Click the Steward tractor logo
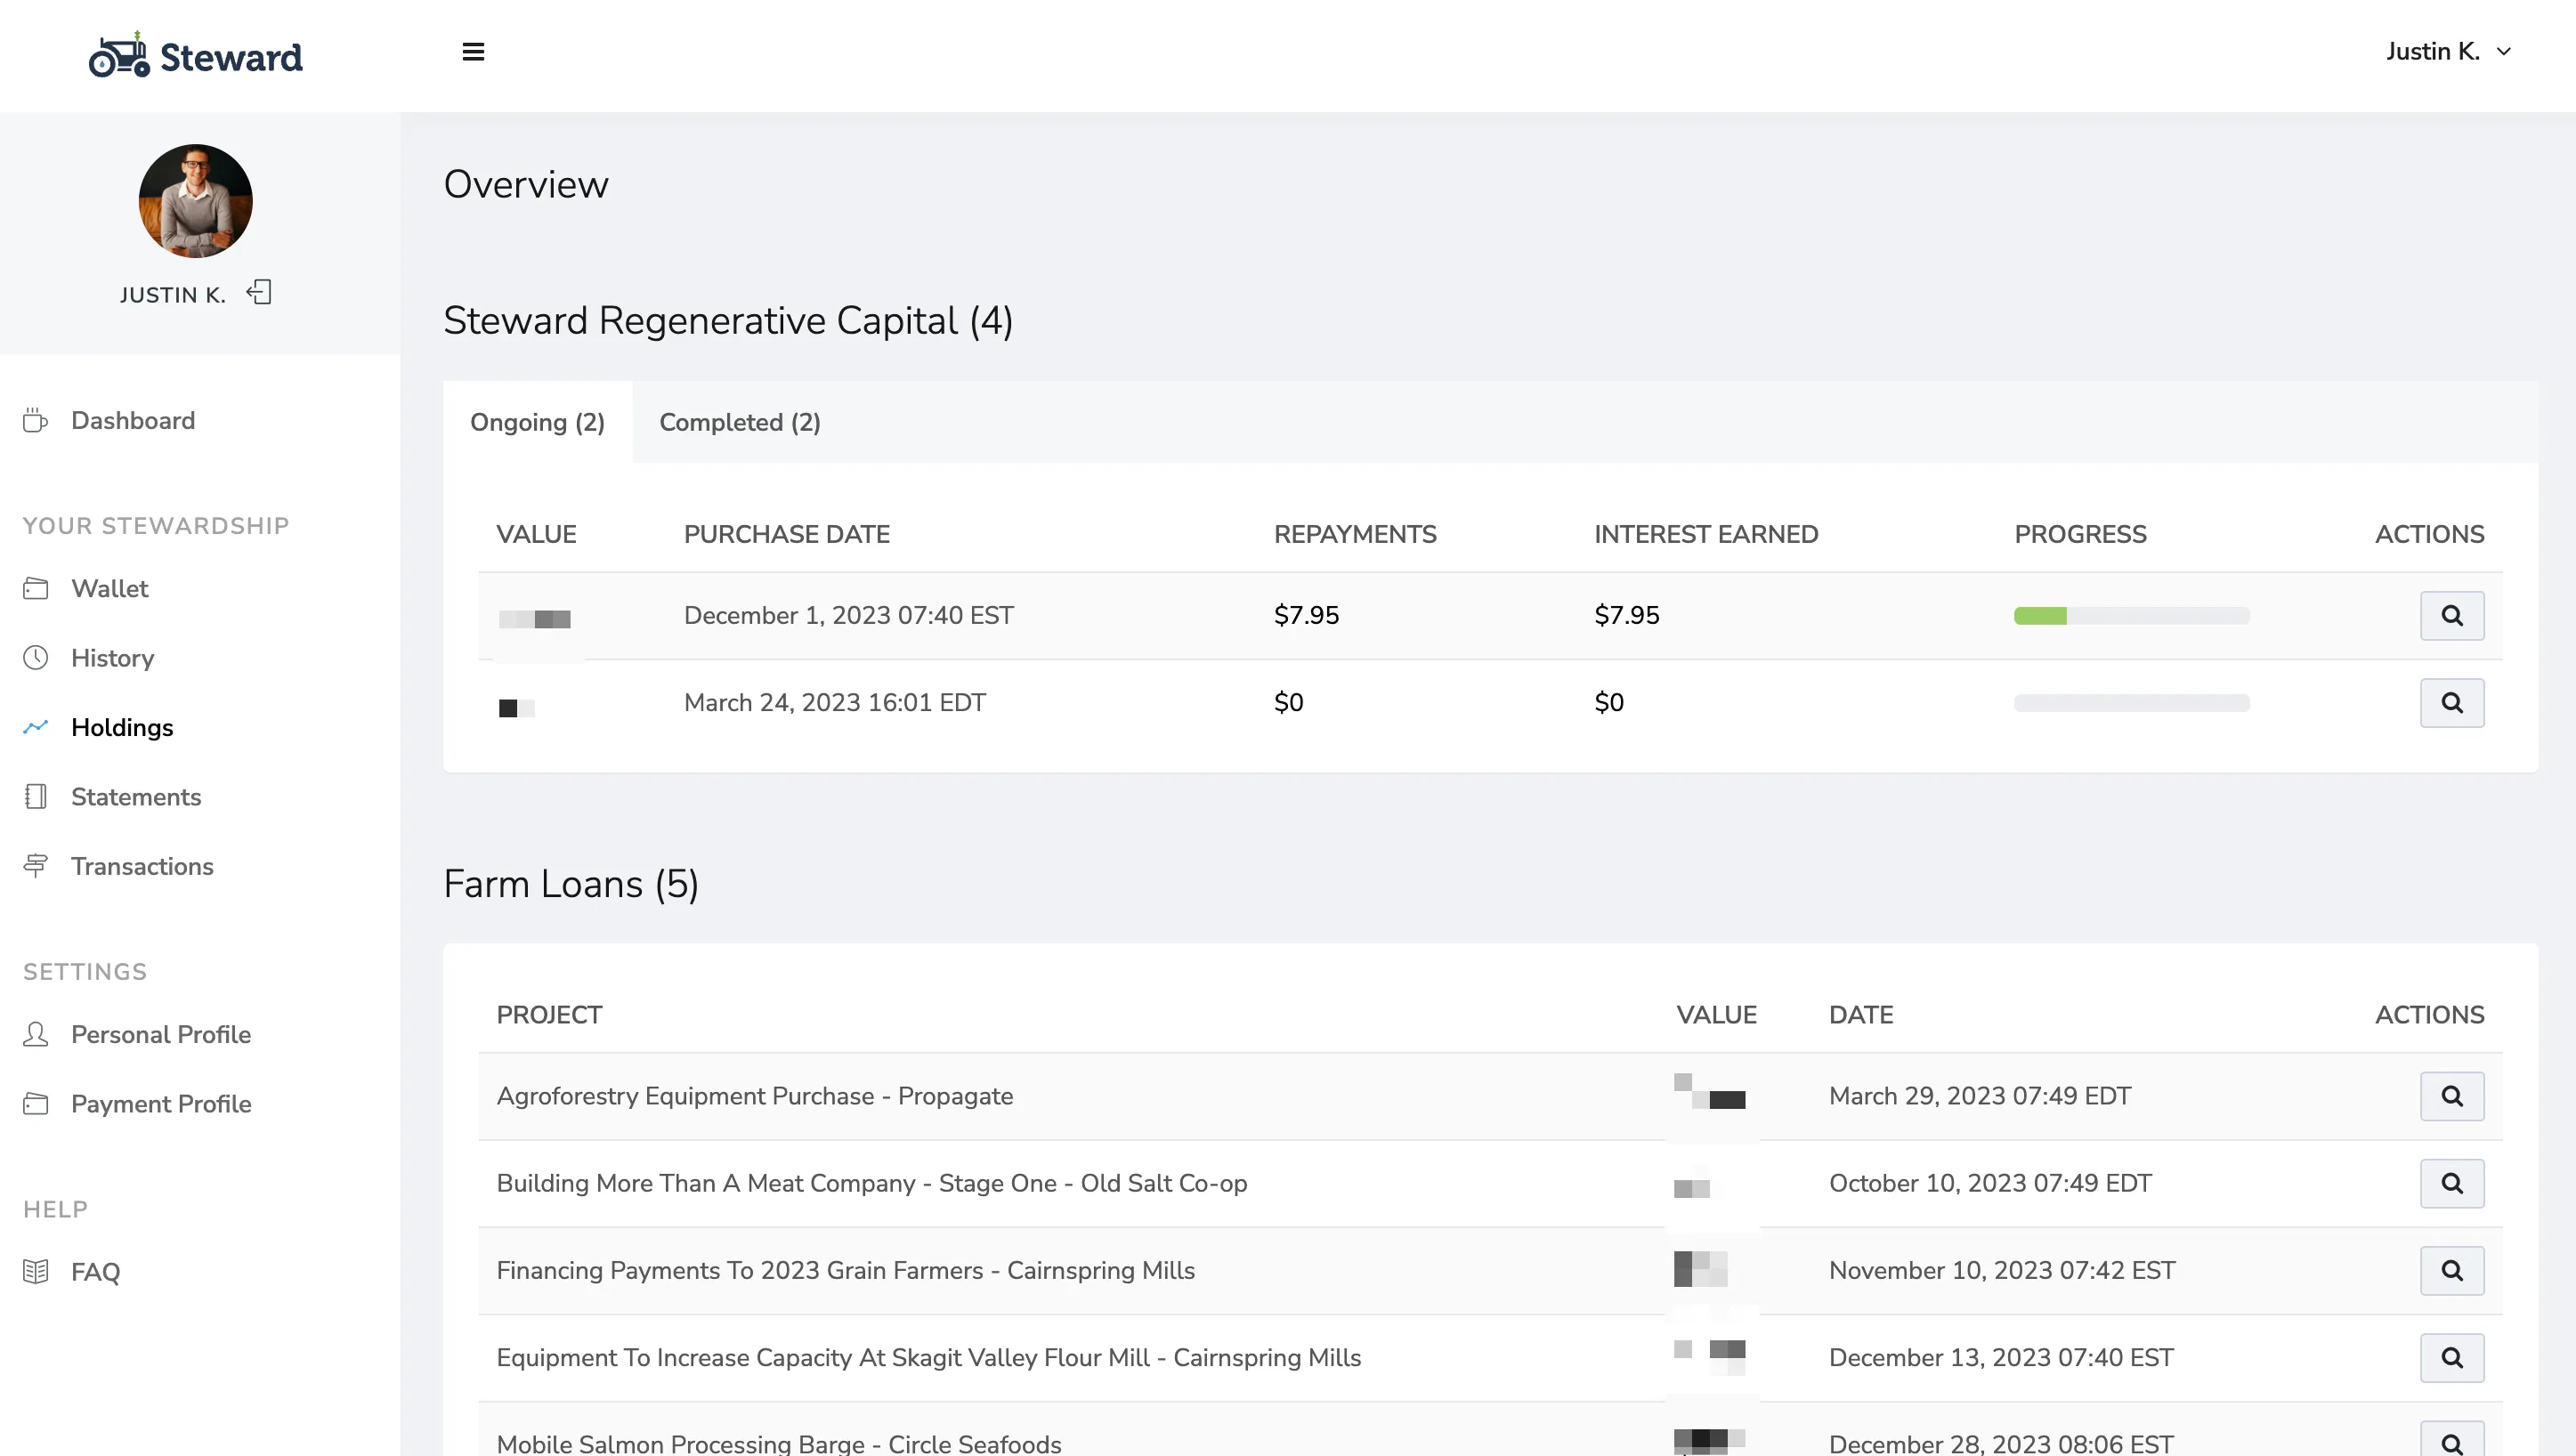 [195, 54]
